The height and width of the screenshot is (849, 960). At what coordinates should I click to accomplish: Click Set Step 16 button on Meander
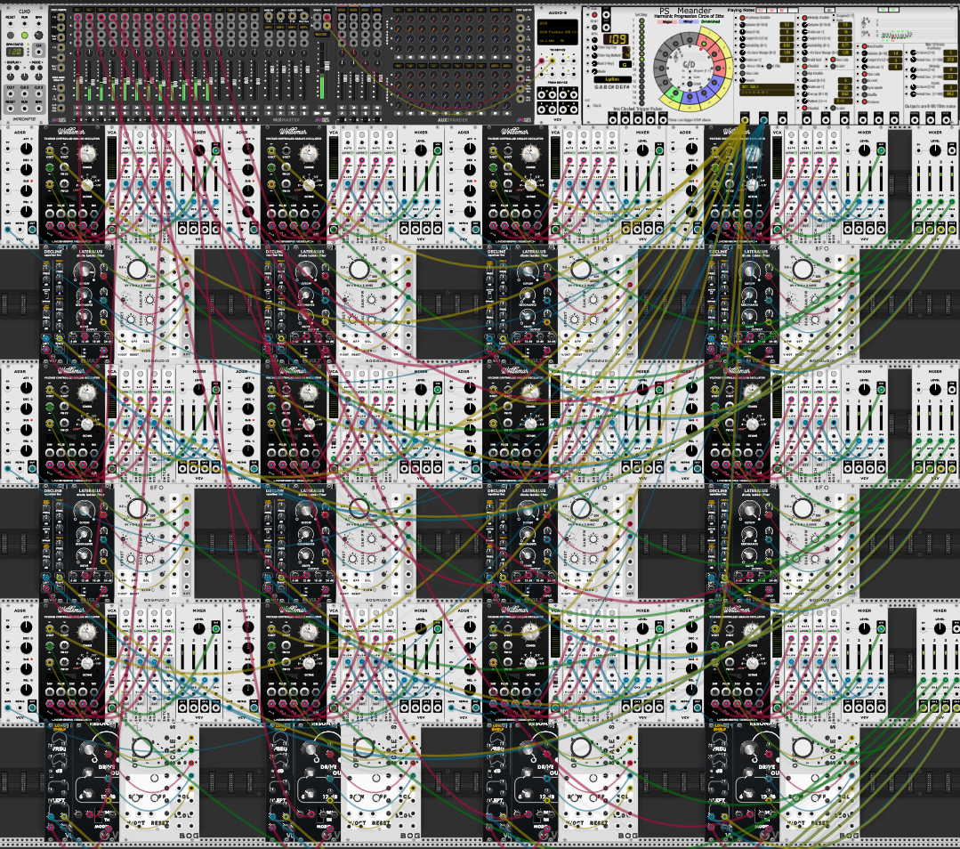point(641,102)
